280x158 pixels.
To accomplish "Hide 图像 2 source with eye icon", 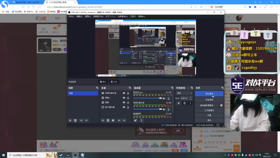I will [x=124, y=98].
